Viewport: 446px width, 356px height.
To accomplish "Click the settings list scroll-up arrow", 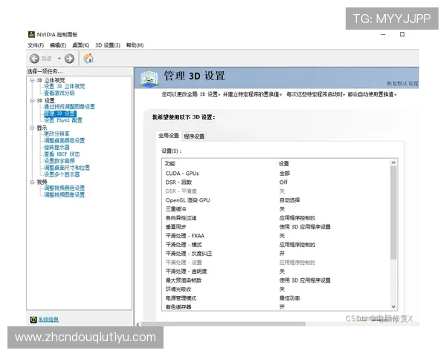I will point(394,162).
